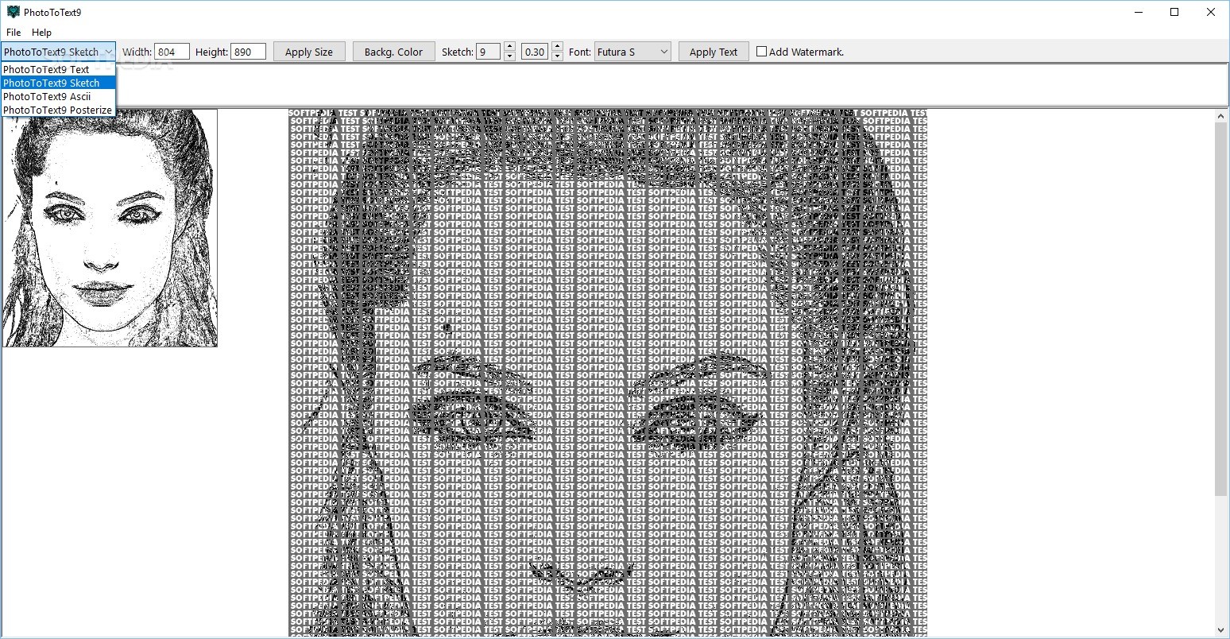The height and width of the screenshot is (639, 1230).
Task: Click the Height input field
Action: (248, 52)
